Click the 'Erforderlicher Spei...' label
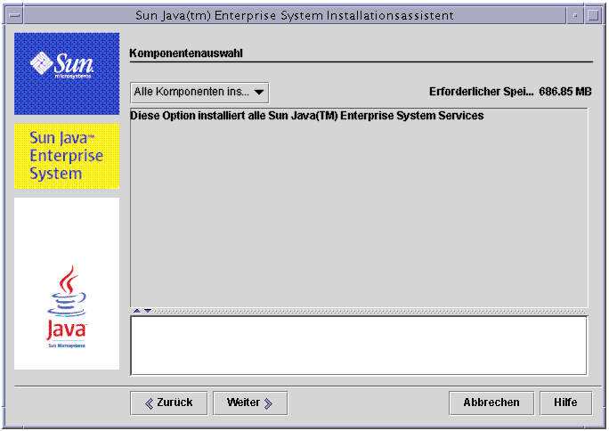 pyautogui.click(x=481, y=92)
